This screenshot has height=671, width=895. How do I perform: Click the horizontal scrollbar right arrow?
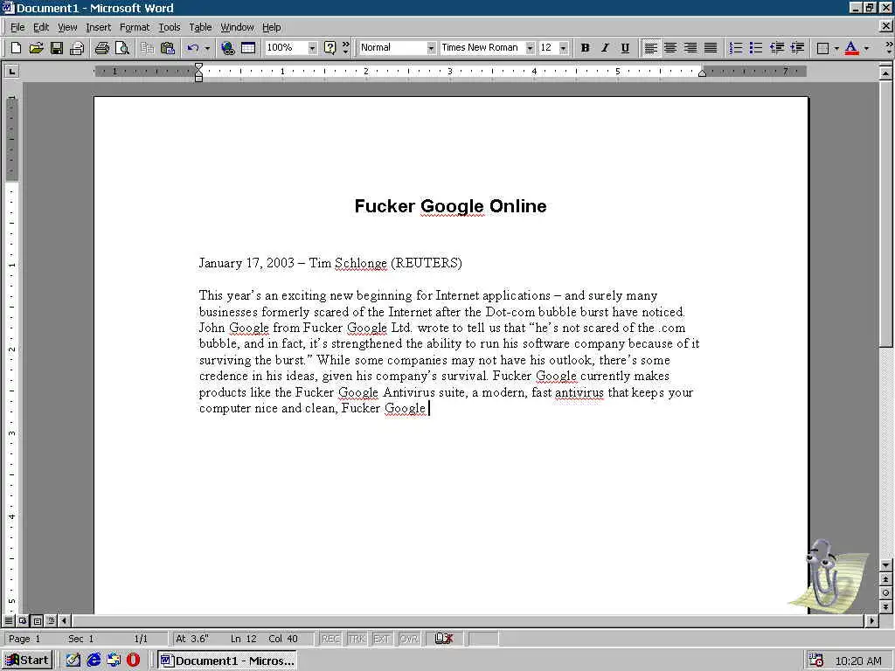(x=871, y=620)
